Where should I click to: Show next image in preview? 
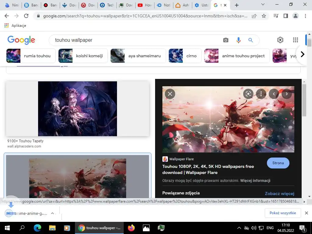pyautogui.click(x=286, y=94)
